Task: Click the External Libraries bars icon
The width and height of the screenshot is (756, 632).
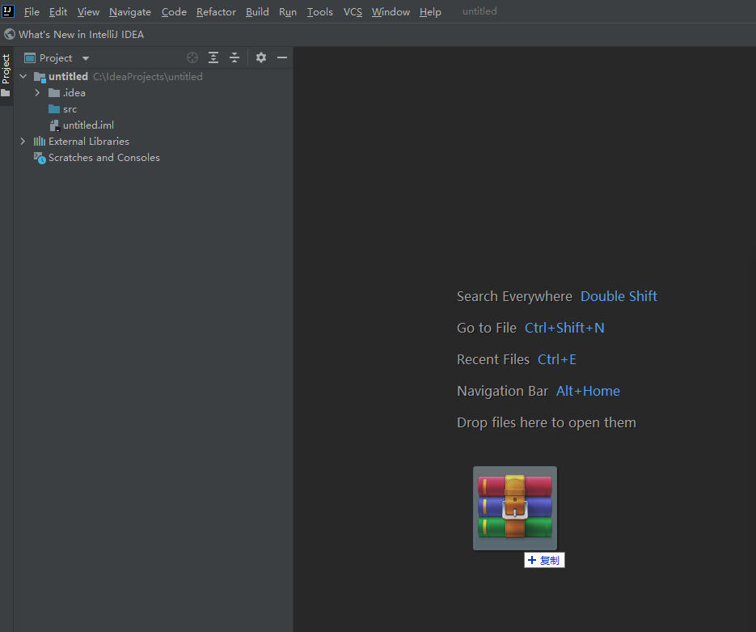Action: (x=40, y=142)
